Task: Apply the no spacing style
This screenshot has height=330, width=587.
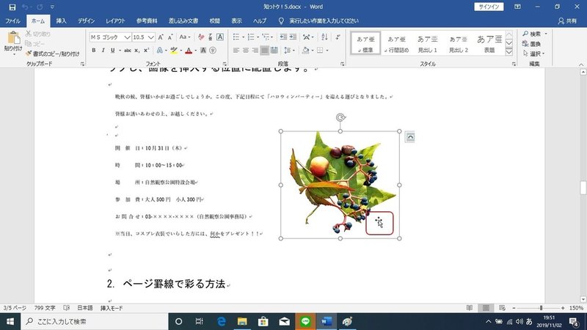Action: click(x=396, y=43)
